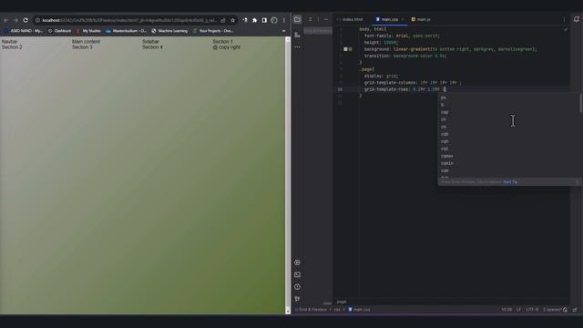Click the autocomplete popup scrollbar

point(581,103)
